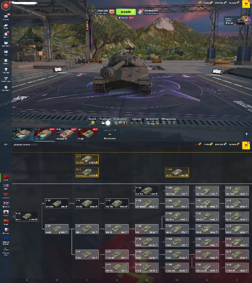Buy a new garage slot with Купить слот
252x283 pixels.
pyautogui.click(x=110, y=134)
